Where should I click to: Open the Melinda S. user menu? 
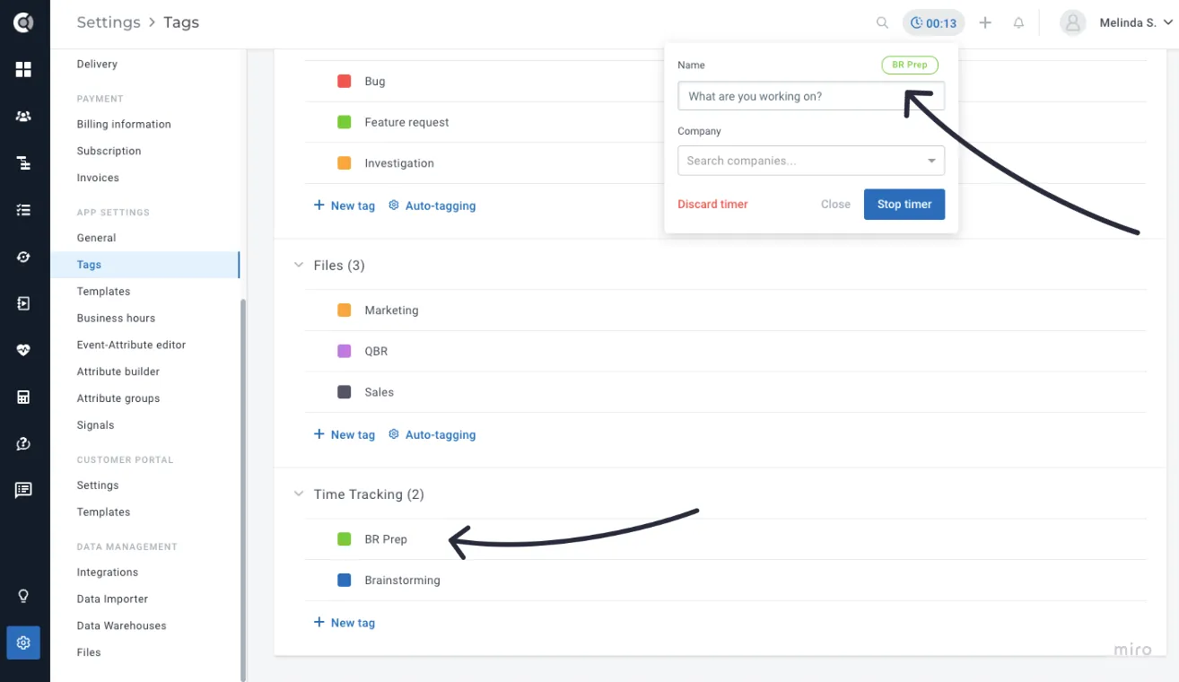tap(1116, 23)
